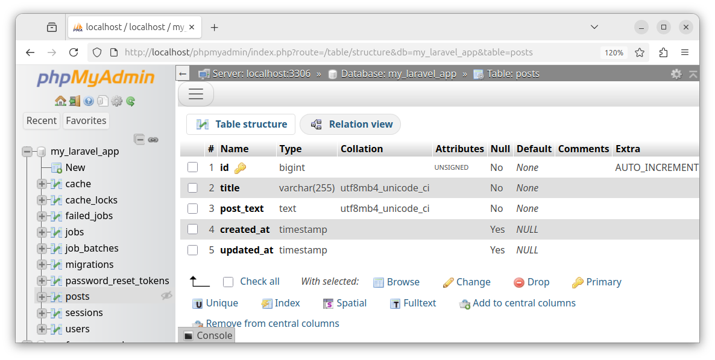715x360 pixels.
Task: Click Drop for selected columns
Action: (x=531, y=282)
